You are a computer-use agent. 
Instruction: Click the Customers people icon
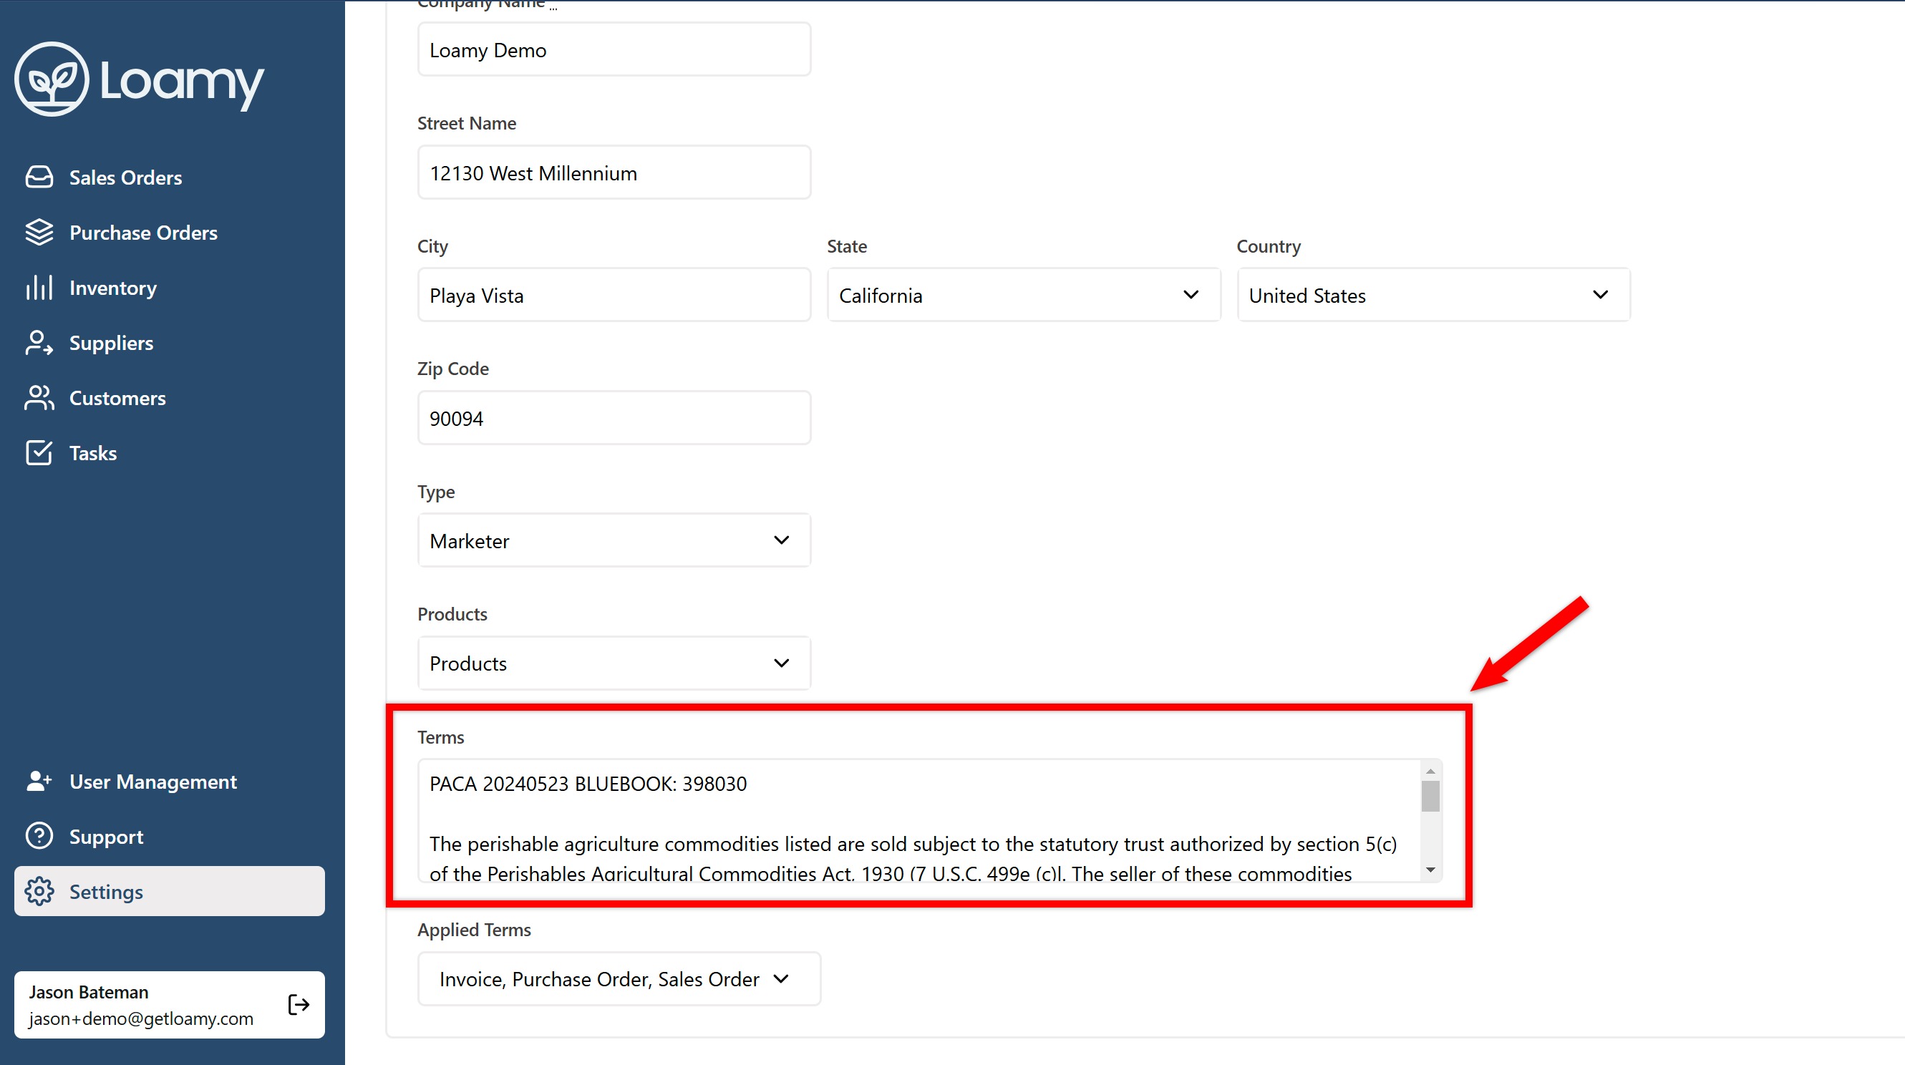(39, 398)
